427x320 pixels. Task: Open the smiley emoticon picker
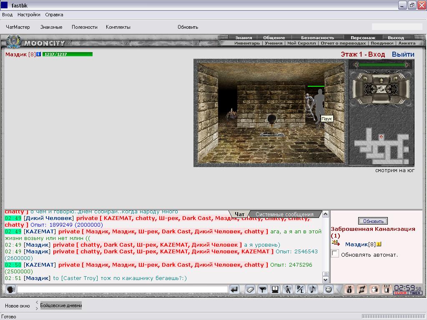point(329,290)
